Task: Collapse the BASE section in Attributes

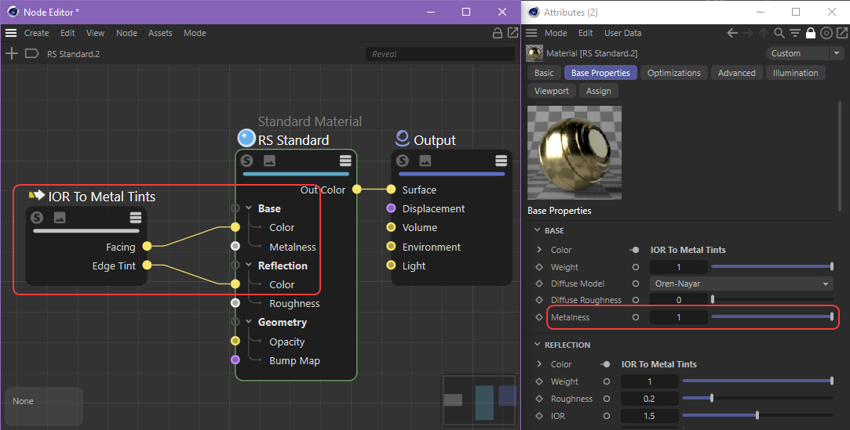Action: click(537, 230)
